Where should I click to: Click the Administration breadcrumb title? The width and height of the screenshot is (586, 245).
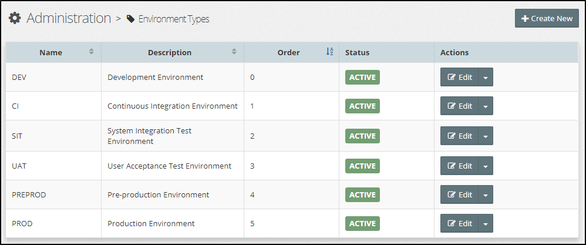coord(69,18)
